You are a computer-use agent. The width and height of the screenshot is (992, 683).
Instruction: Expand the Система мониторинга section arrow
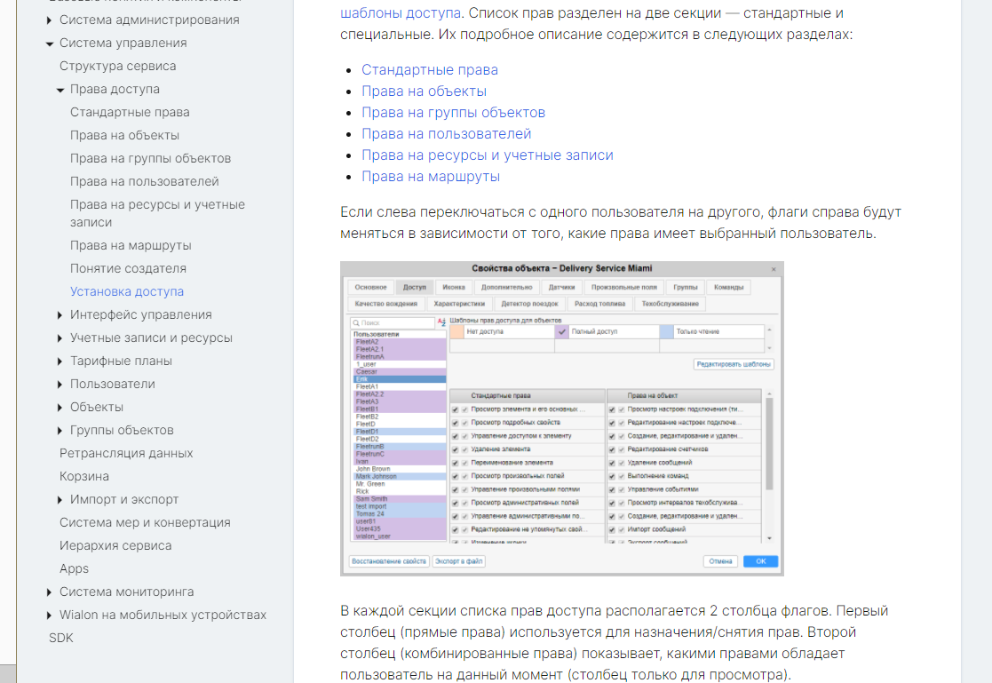click(50, 592)
